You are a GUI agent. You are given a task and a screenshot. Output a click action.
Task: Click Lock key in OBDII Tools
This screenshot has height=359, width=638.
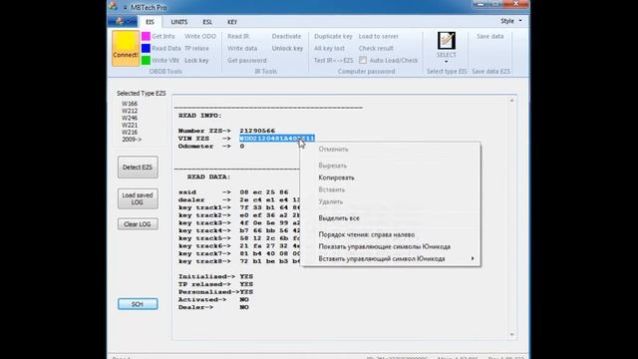click(x=196, y=60)
